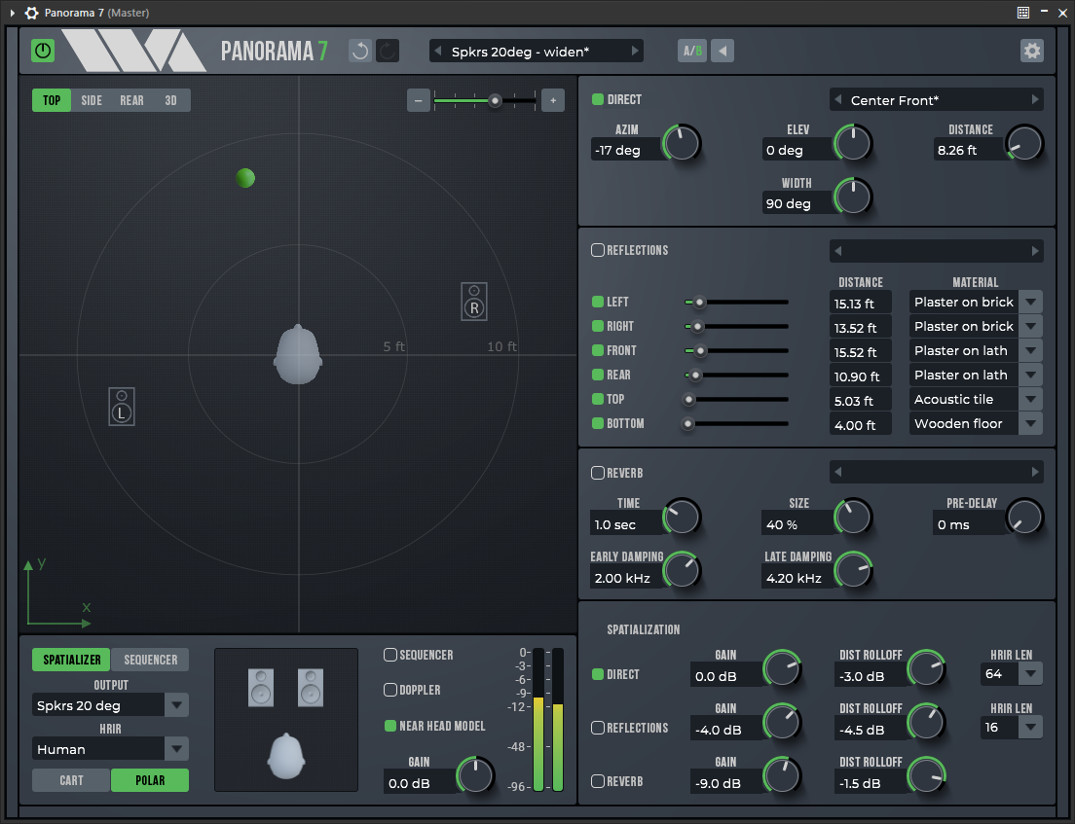Enable Reflections in Spatialization section
Screen dimensions: 1075x824
click(x=598, y=728)
